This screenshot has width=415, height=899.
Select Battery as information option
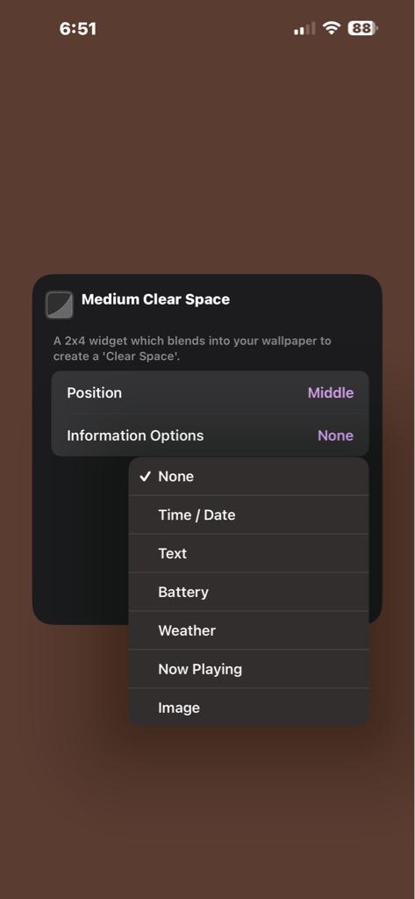pos(248,592)
